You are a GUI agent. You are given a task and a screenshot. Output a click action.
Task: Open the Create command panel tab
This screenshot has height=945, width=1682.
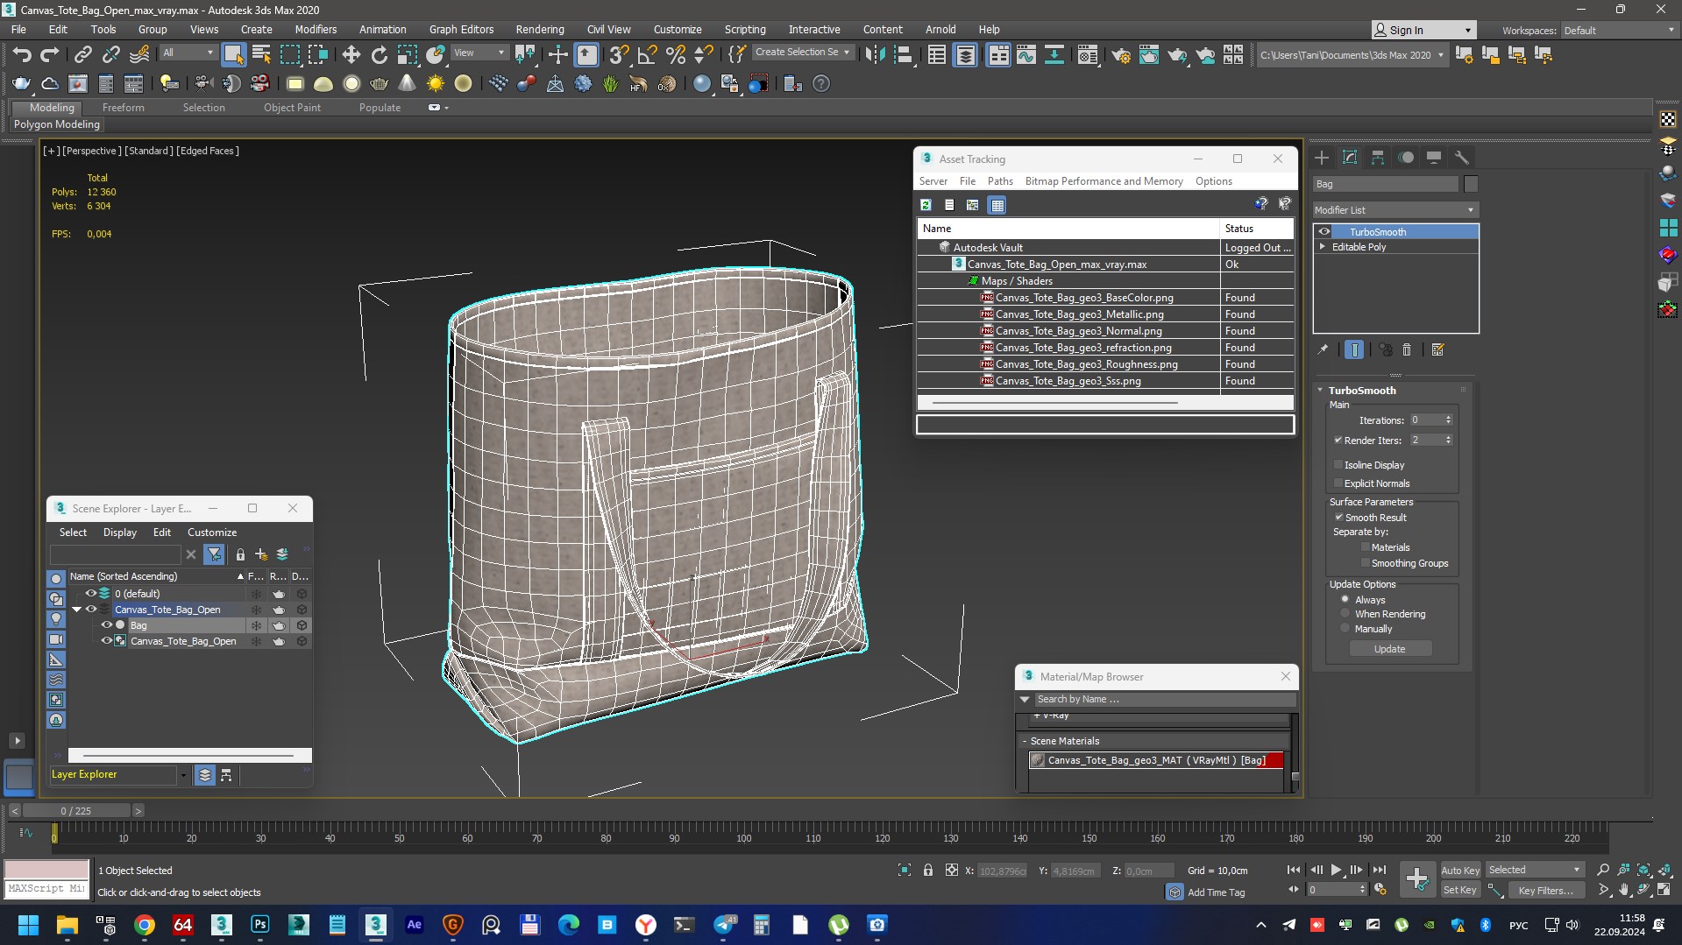coord(1322,158)
